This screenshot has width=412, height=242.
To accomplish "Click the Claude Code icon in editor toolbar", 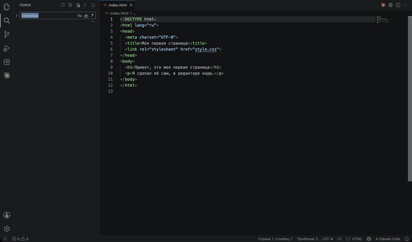I will click(383, 5).
